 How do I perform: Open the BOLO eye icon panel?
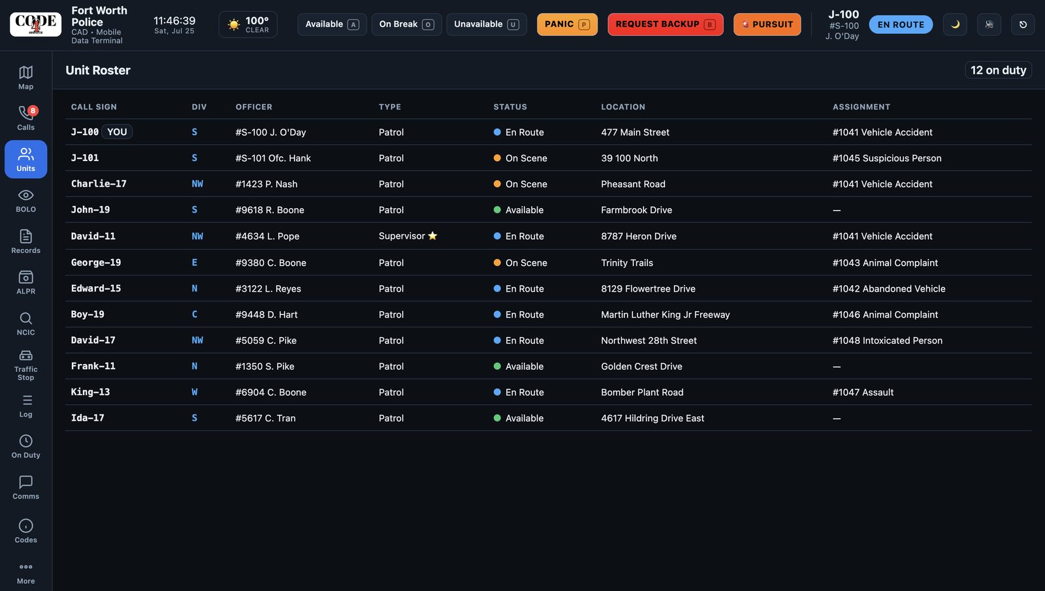coord(25,200)
